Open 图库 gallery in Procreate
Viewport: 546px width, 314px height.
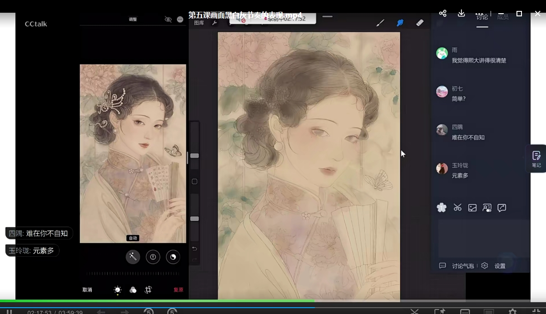(199, 23)
